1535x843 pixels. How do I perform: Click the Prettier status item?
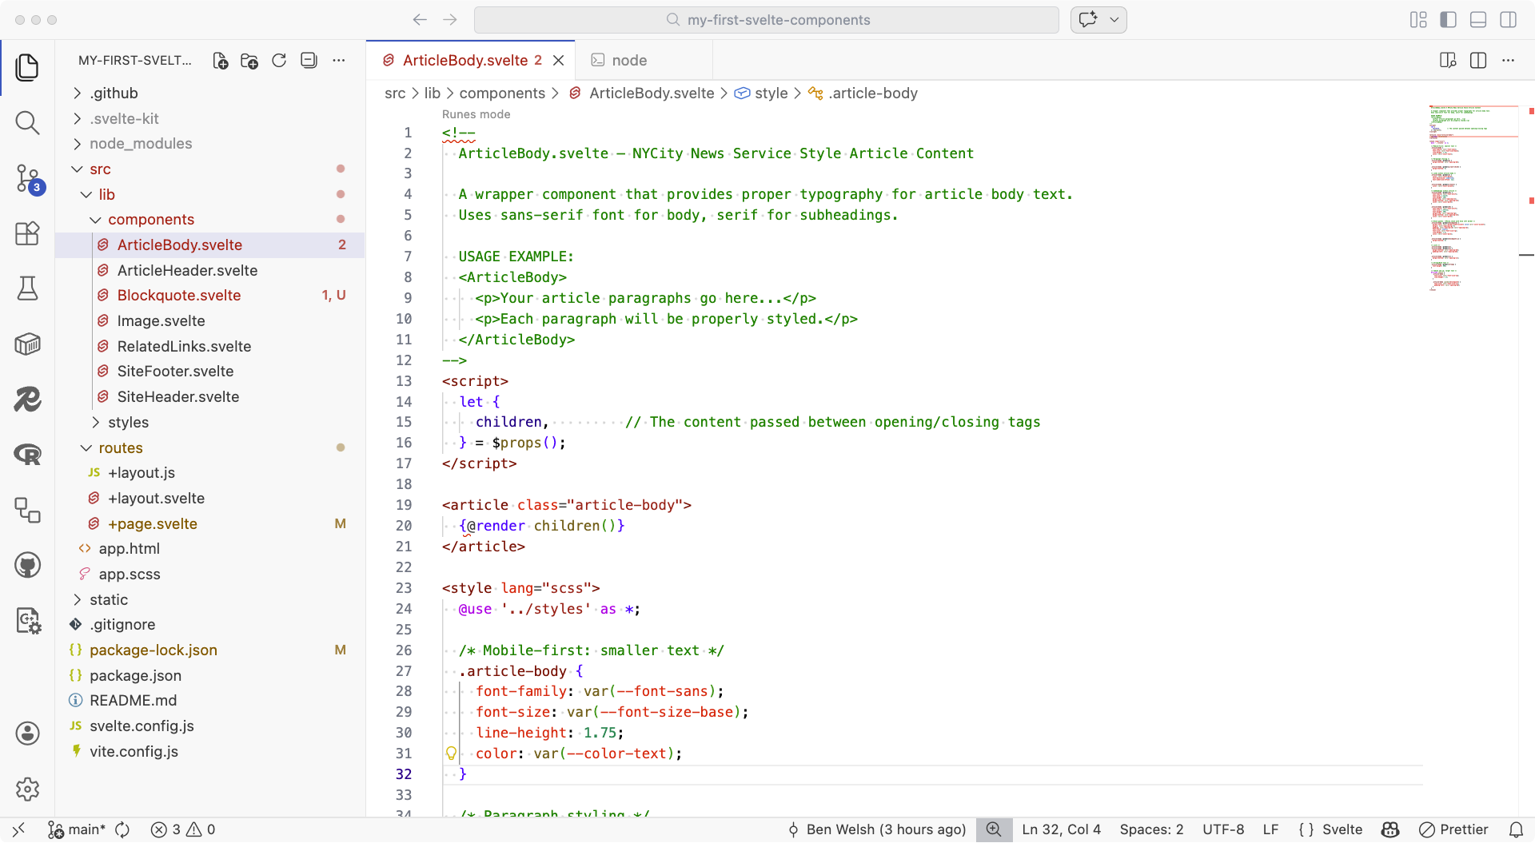1453,830
